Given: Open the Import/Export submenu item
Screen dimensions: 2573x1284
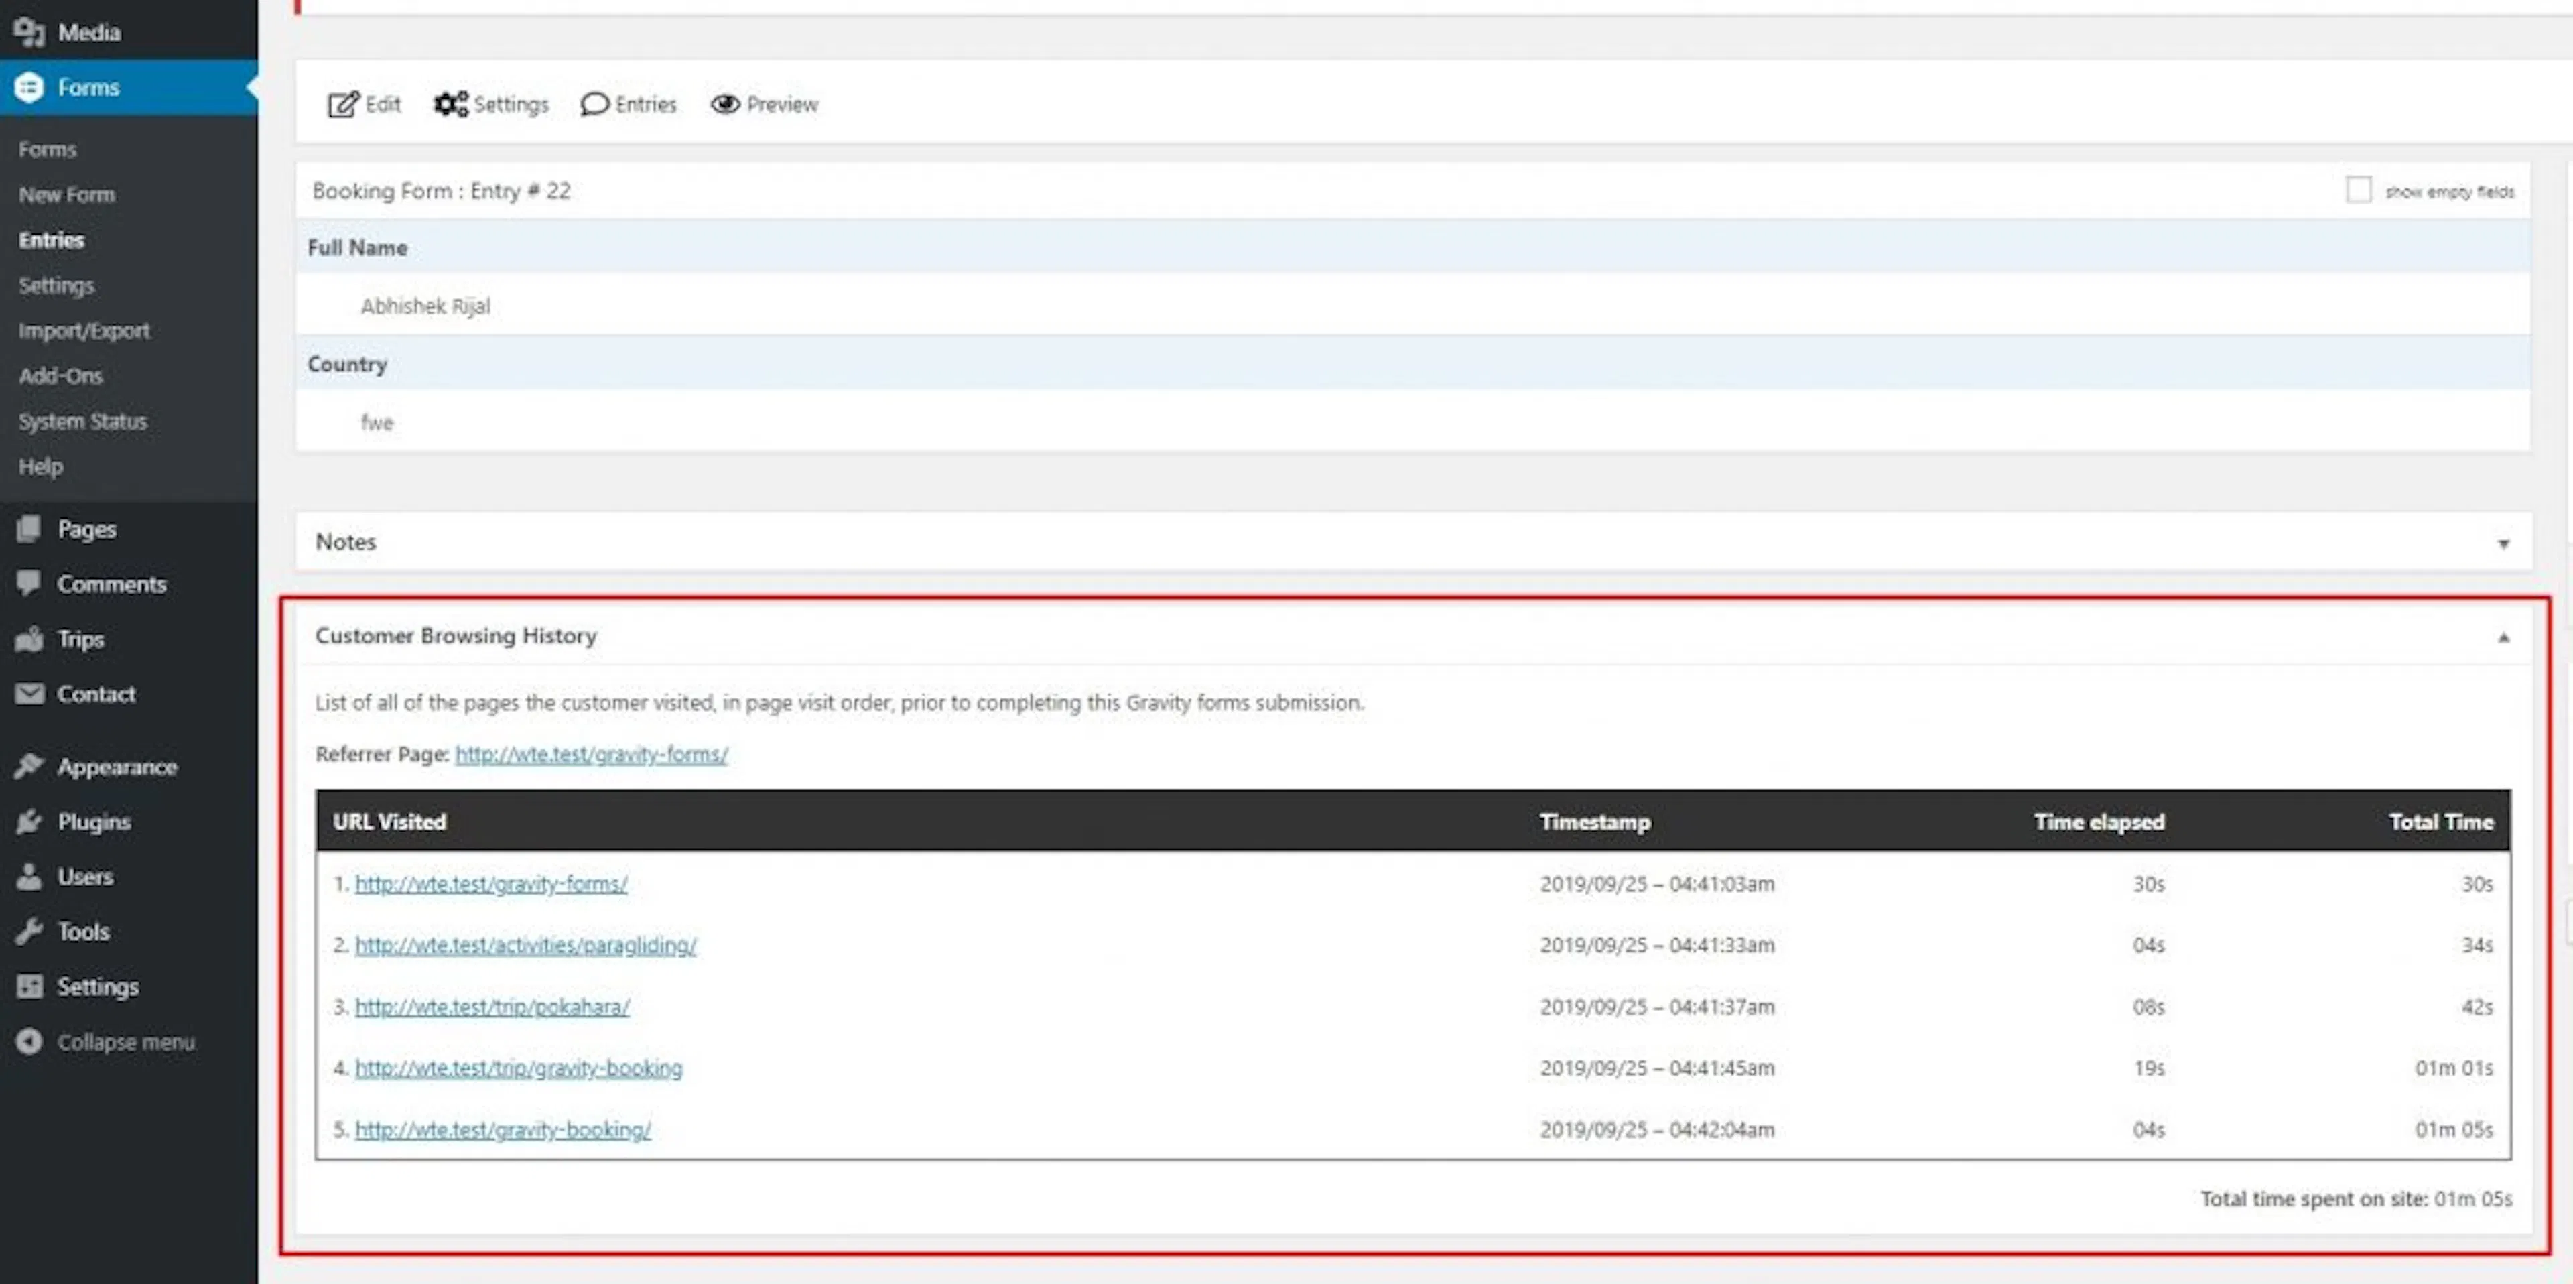Looking at the screenshot, I should (84, 331).
